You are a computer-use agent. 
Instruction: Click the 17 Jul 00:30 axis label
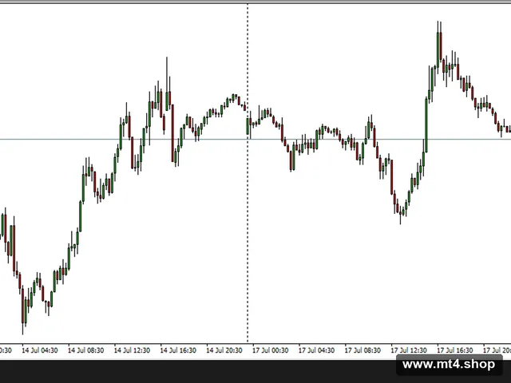pyautogui.click(x=271, y=350)
